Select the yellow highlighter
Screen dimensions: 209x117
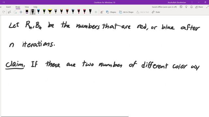[x=50, y=12]
